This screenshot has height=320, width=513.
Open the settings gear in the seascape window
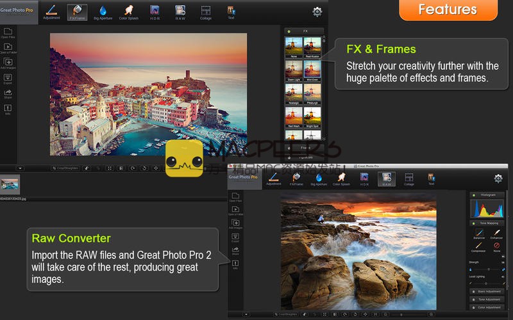coord(498,179)
